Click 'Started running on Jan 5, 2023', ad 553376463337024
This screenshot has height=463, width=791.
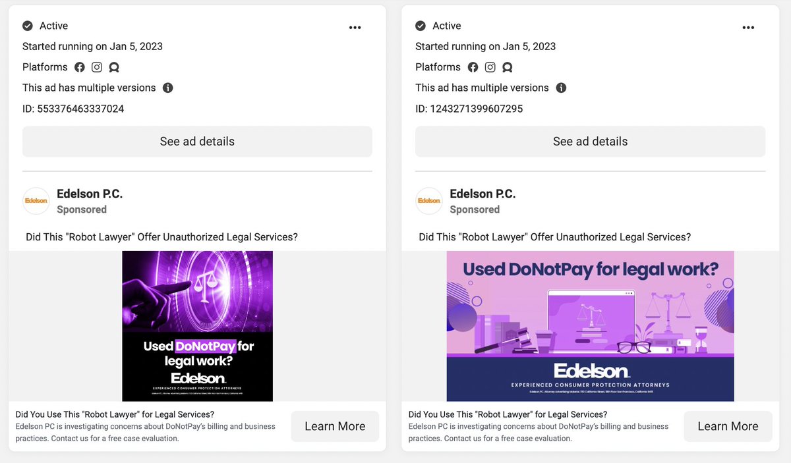click(92, 47)
